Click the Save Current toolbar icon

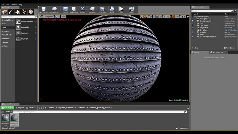click(x=43, y=10)
